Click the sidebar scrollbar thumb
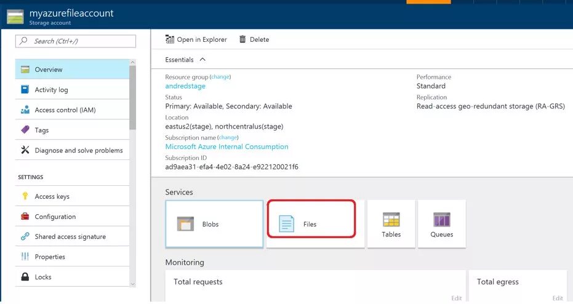 pos(133,97)
